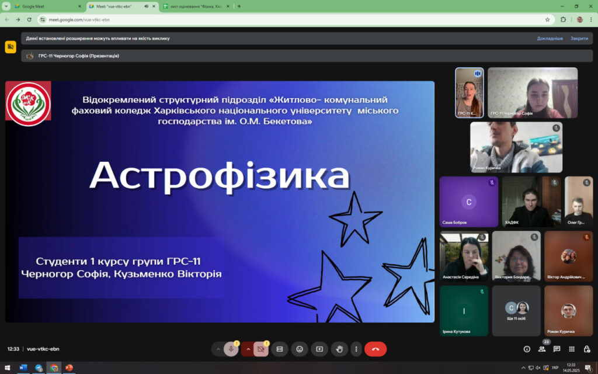Select the Ще 11 осіб participants tile
The height and width of the screenshot is (374, 598).
(x=516, y=311)
